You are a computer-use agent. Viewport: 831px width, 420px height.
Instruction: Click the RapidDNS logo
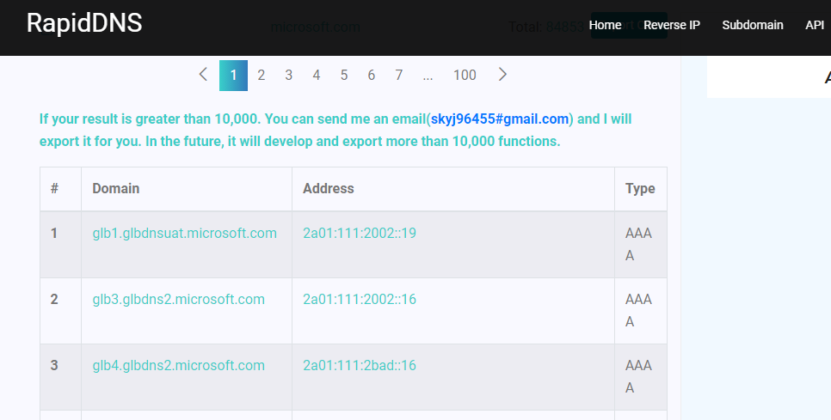click(84, 23)
